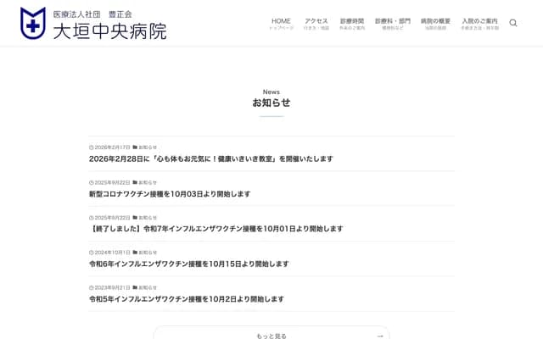Open the 健康いきいき教室 announcement link
This screenshot has height=339, width=543.
click(x=210, y=158)
